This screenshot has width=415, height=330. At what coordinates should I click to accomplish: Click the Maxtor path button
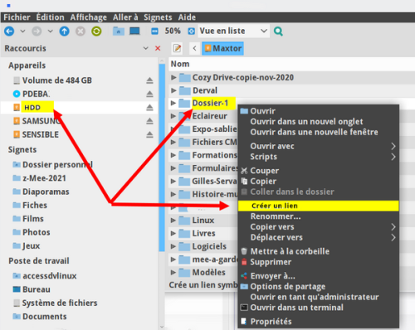coord(222,48)
